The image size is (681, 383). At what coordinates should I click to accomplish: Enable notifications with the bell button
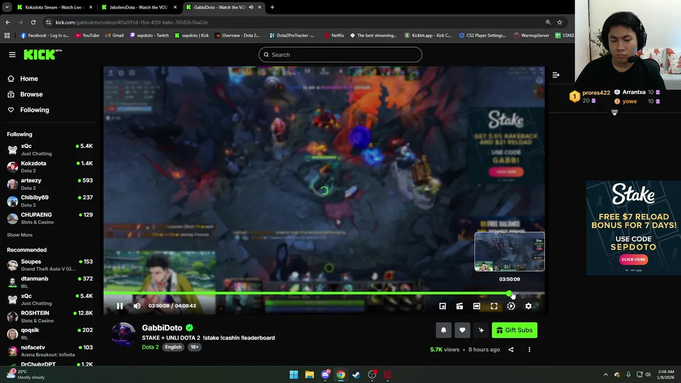point(444,330)
